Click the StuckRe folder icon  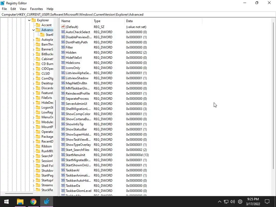pyautogui.click(x=38, y=190)
